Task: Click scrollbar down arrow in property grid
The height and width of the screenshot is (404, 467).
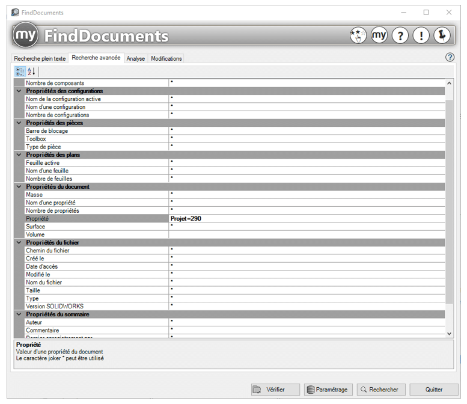Action: click(449, 334)
